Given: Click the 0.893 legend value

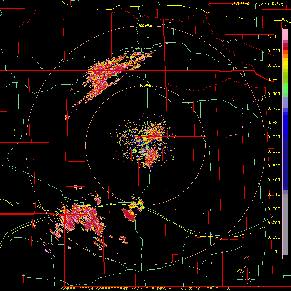Looking at the screenshot, I should [274, 65].
